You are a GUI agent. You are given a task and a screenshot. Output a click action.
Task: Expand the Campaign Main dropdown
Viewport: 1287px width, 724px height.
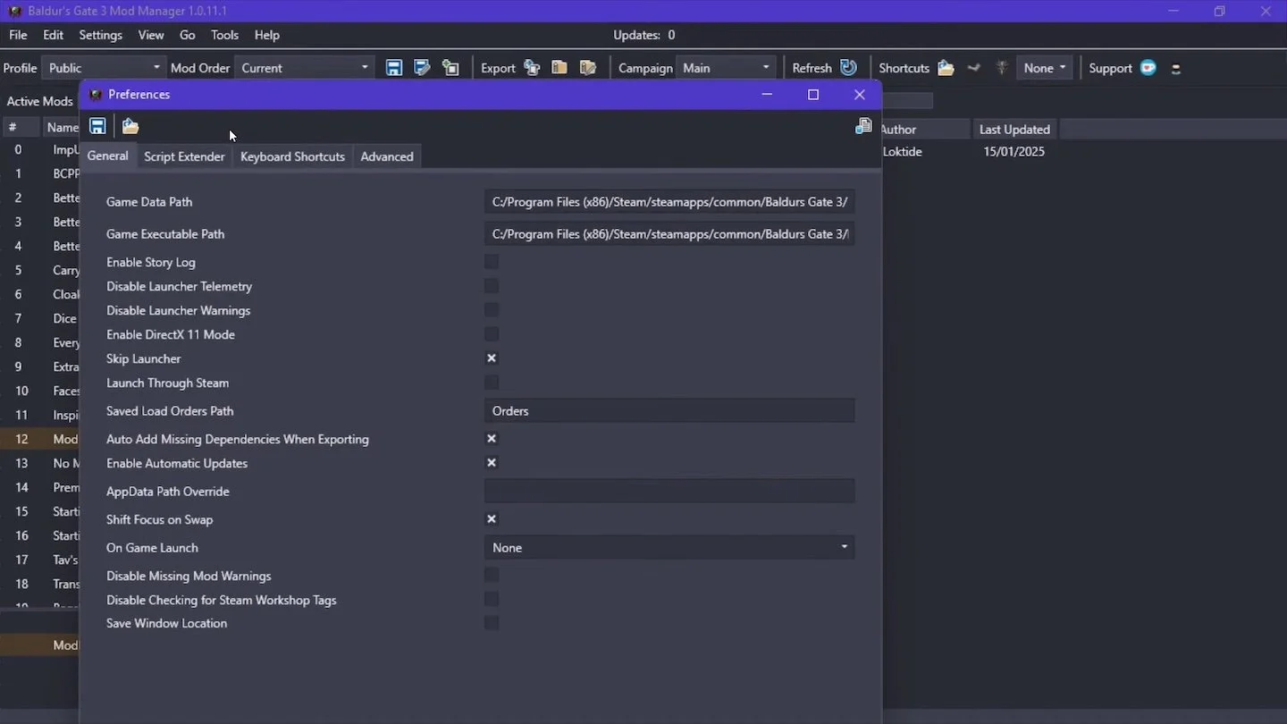point(726,68)
